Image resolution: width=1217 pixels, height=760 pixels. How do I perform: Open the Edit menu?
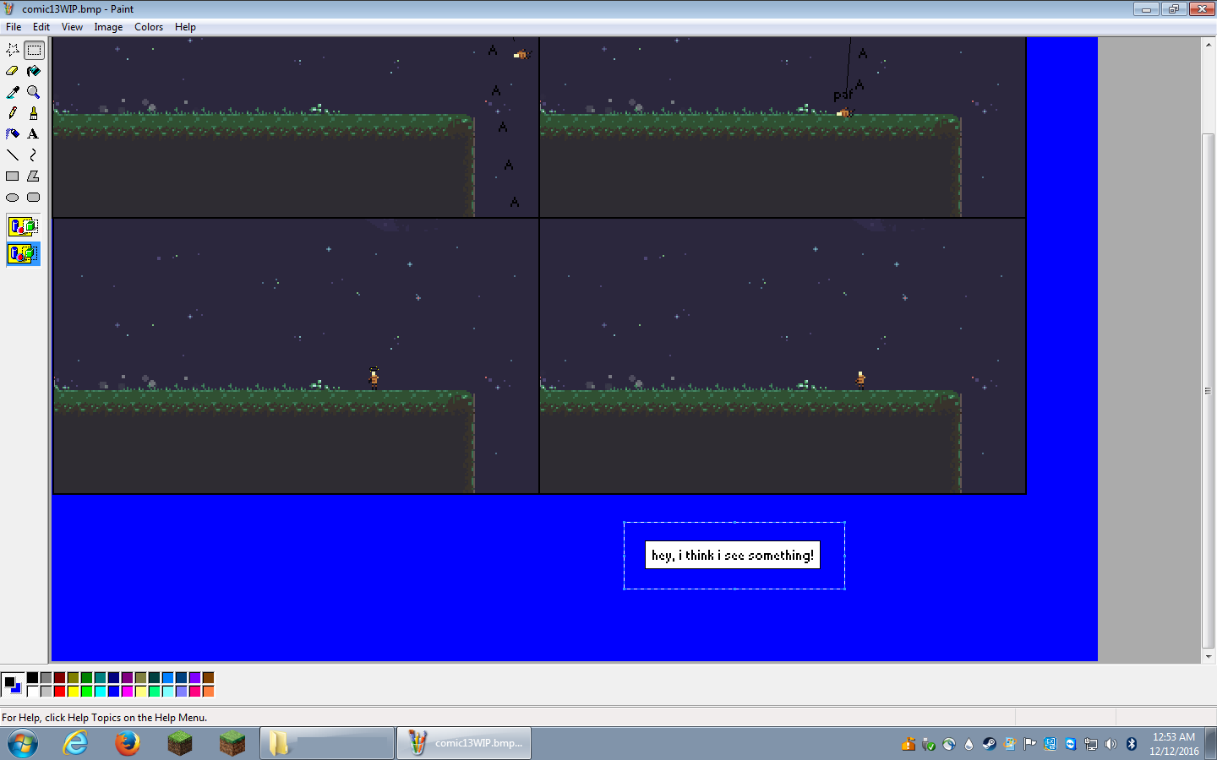tap(41, 27)
